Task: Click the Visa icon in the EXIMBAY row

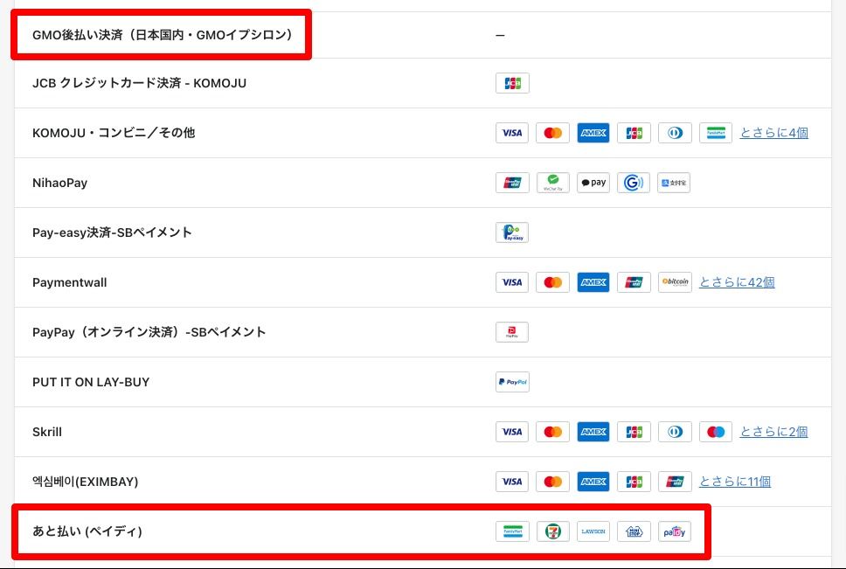Action: click(x=512, y=482)
